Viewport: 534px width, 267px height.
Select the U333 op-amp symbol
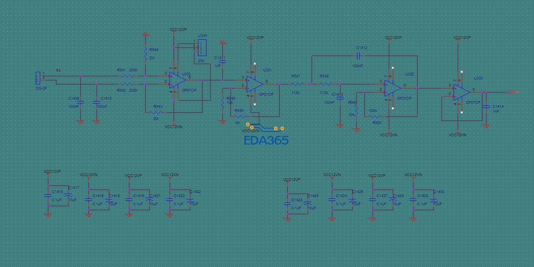coord(461,92)
